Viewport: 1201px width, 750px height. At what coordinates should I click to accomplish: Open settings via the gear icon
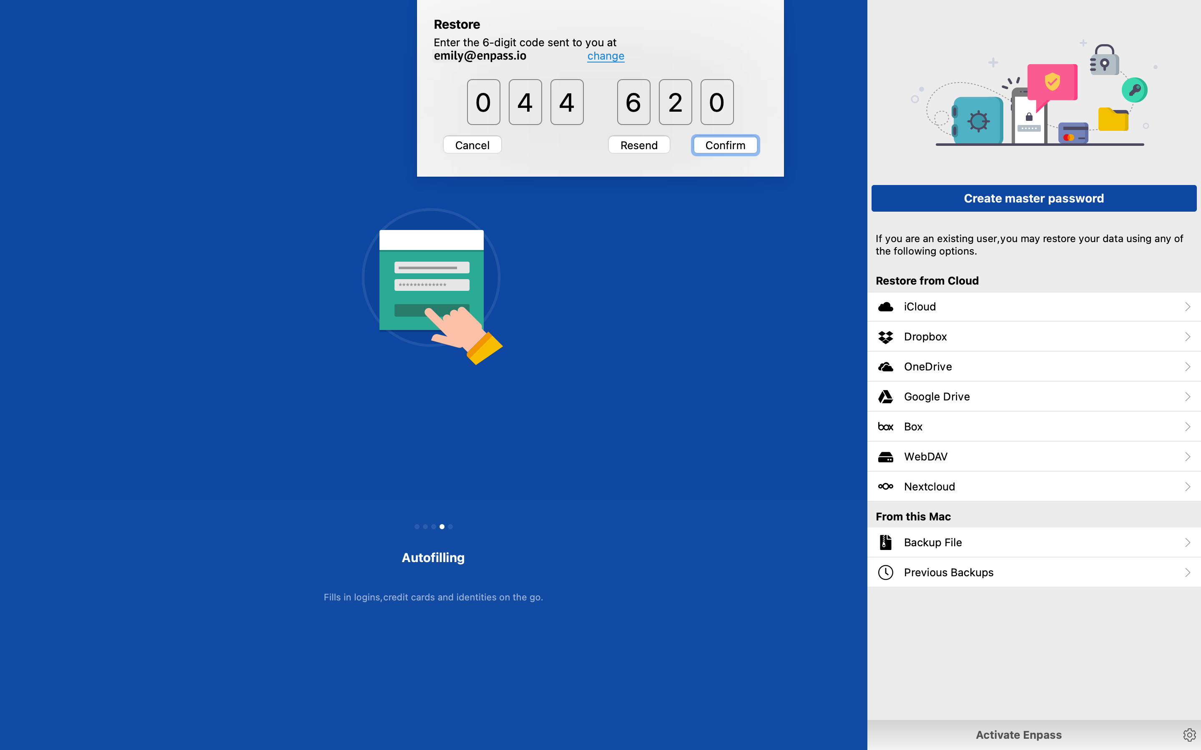pos(1189,735)
